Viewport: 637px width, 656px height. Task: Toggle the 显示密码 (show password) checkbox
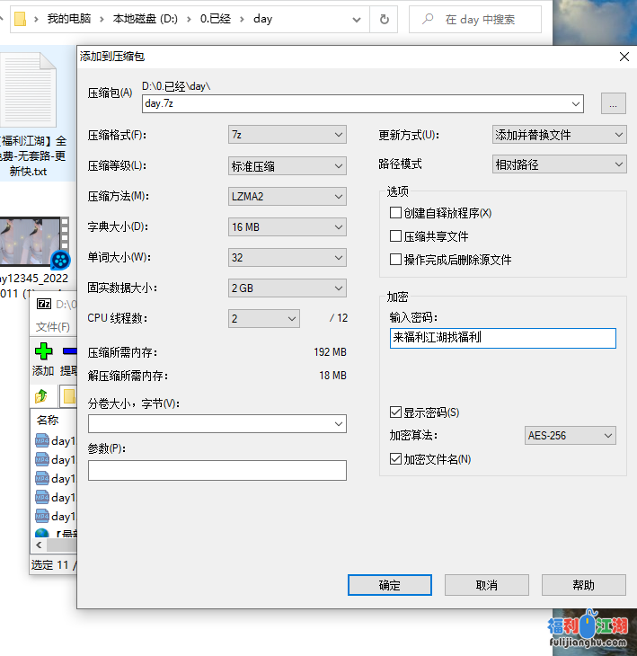pos(395,412)
